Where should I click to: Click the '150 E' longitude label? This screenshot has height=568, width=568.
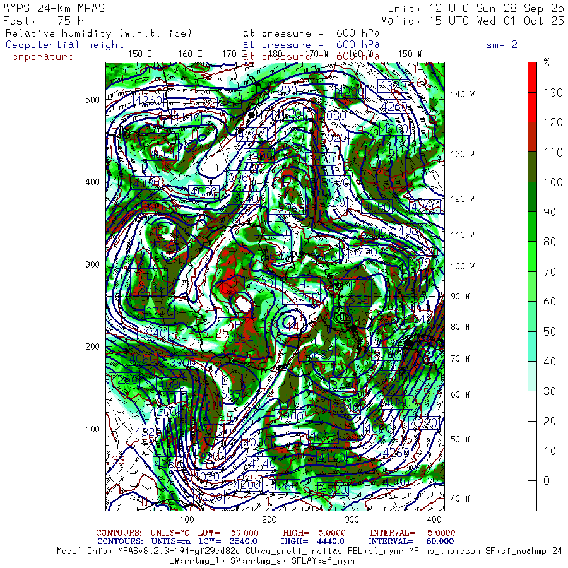point(140,54)
